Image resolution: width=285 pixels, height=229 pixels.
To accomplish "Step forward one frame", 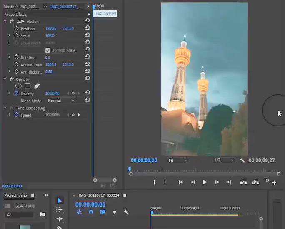I will point(217,182).
